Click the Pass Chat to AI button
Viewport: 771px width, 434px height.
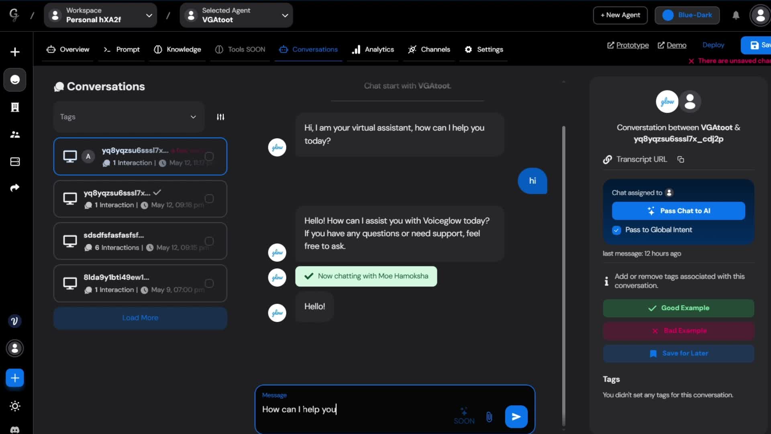click(x=678, y=211)
